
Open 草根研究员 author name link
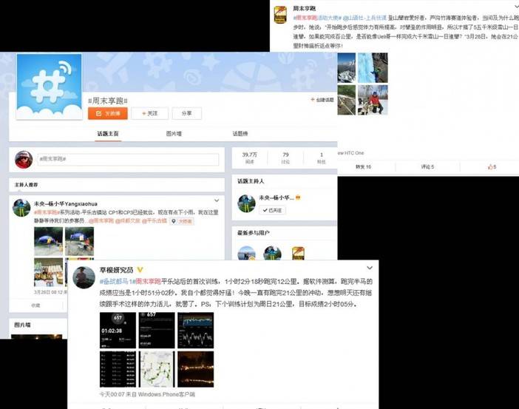116,270
